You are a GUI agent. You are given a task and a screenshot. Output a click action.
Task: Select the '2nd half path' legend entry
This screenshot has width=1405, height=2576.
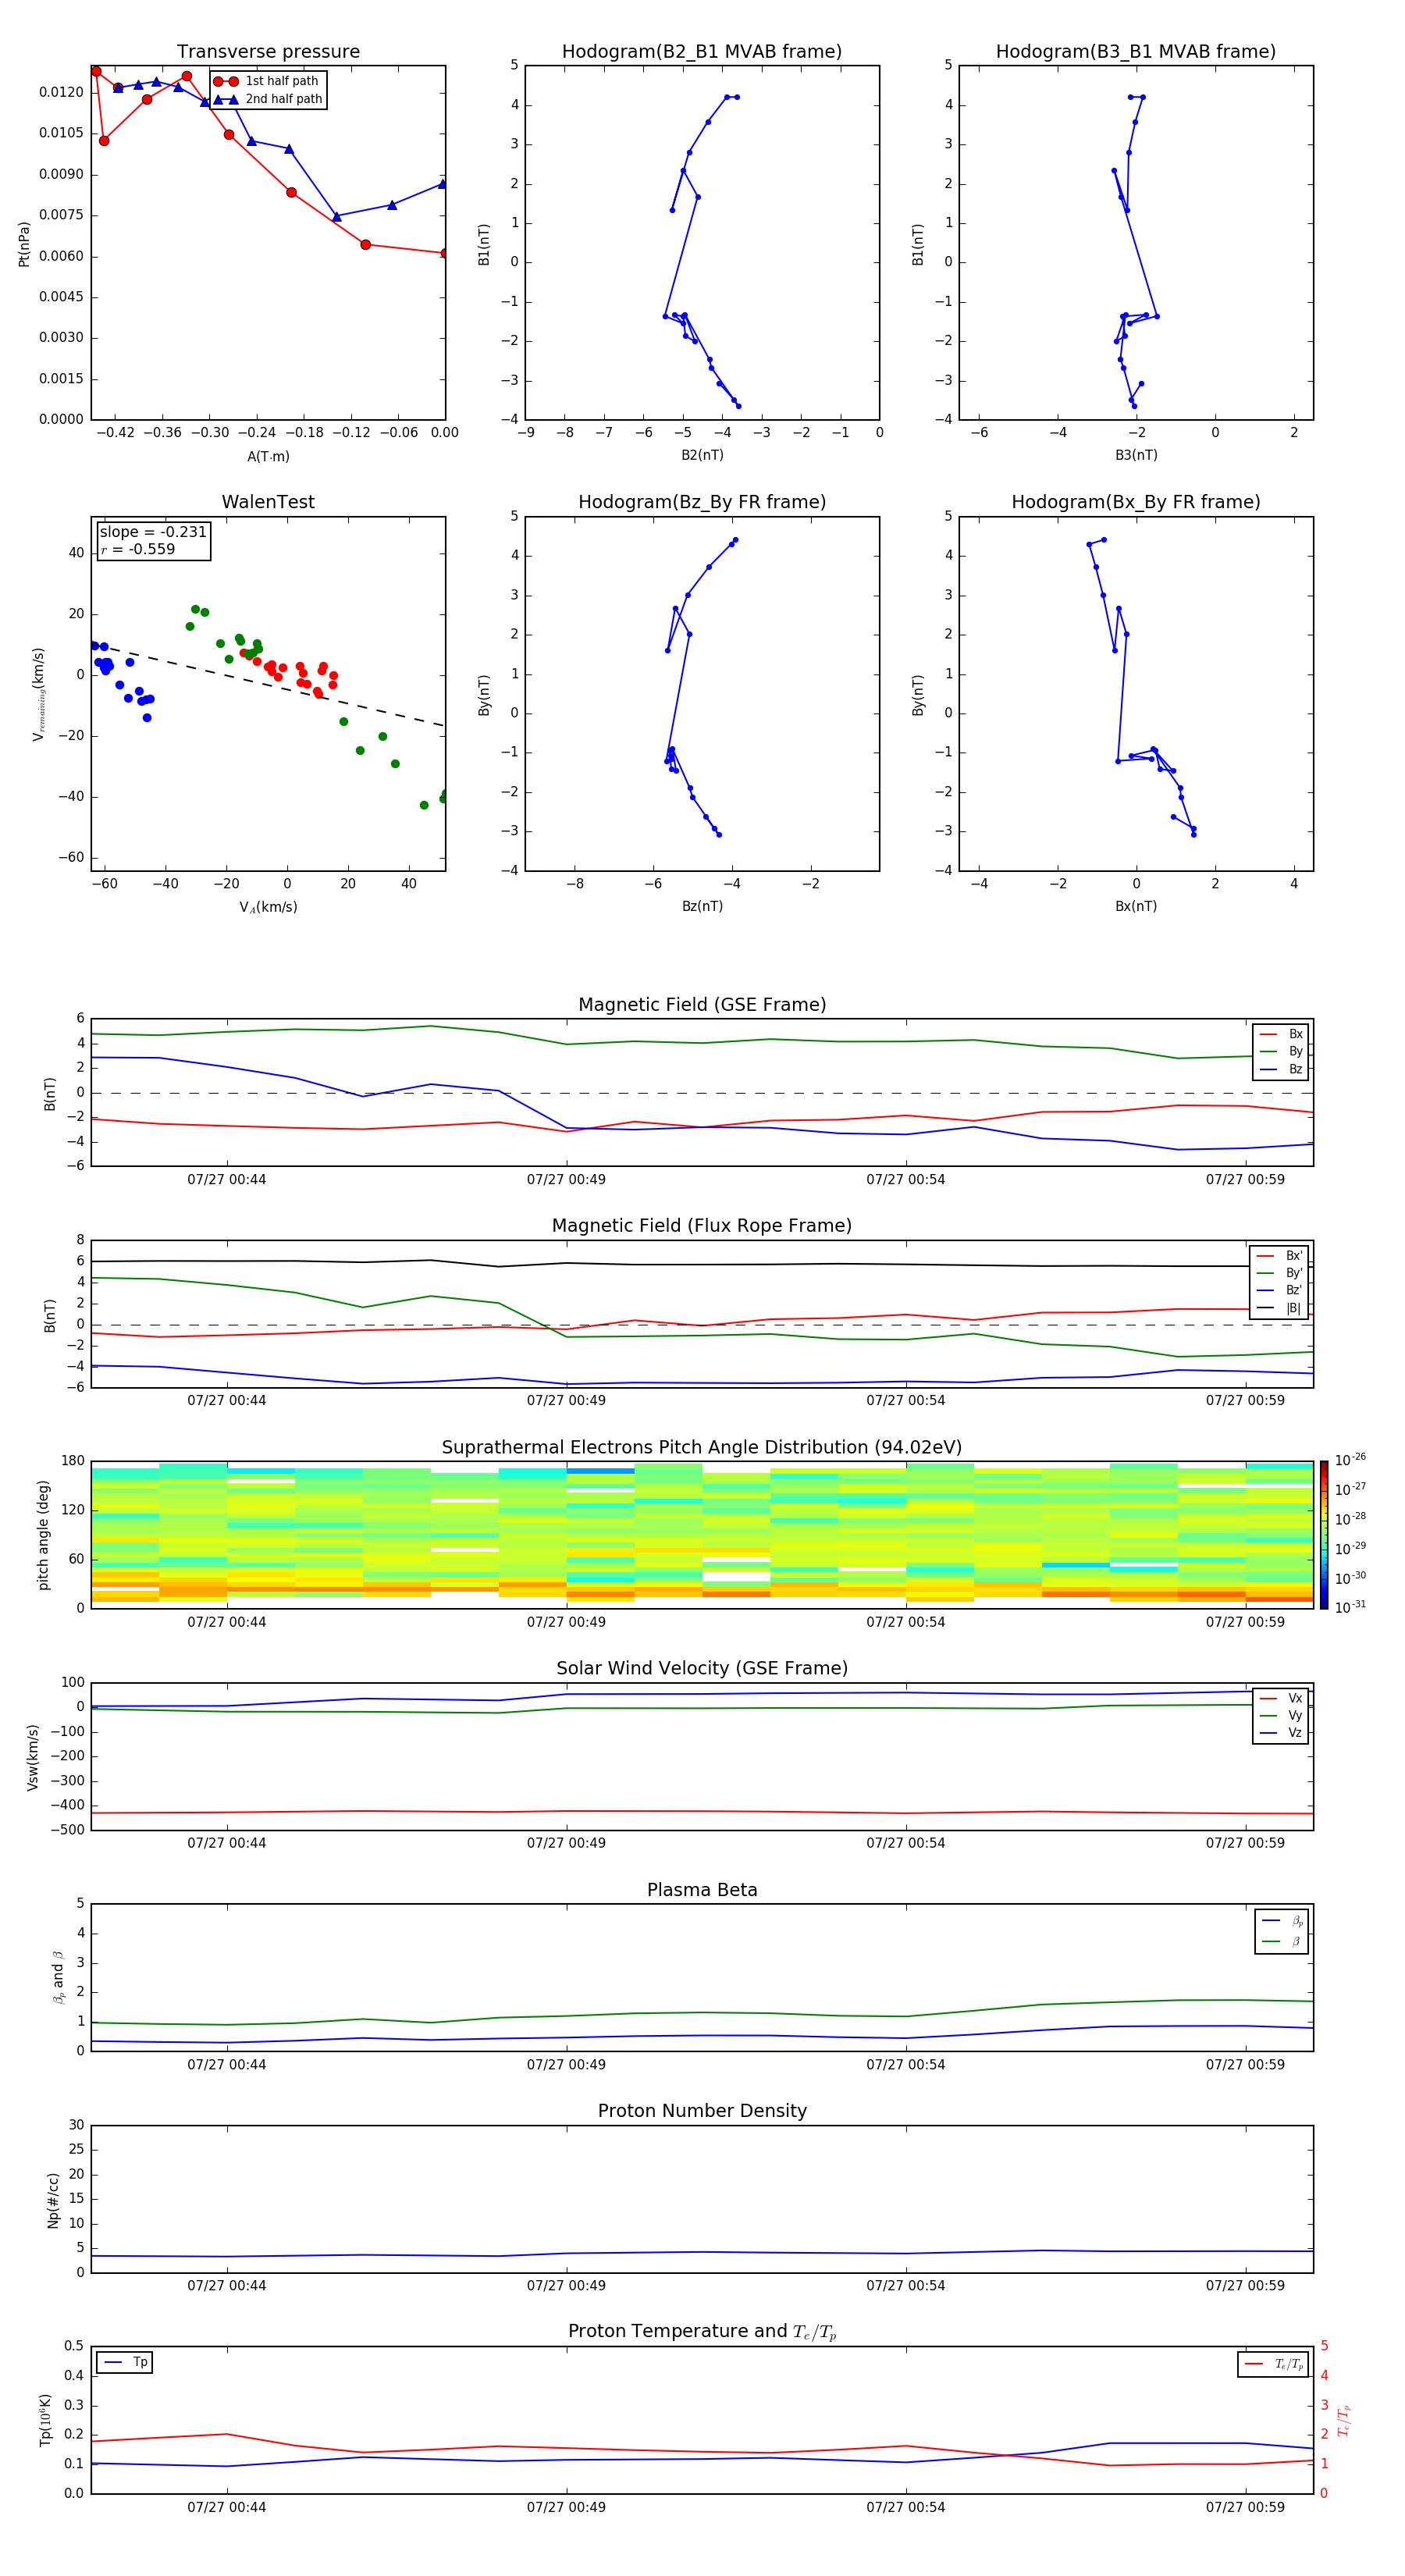click(x=268, y=99)
